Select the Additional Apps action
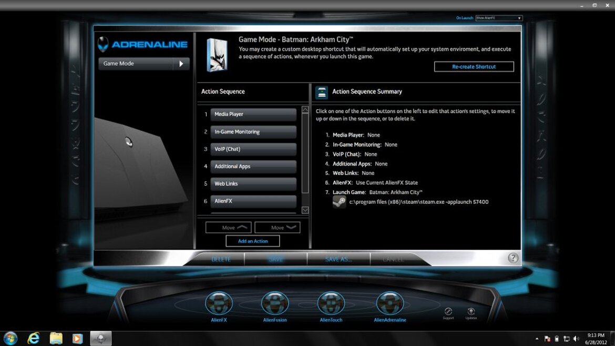The width and height of the screenshot is (615, 346). point(253,166)
